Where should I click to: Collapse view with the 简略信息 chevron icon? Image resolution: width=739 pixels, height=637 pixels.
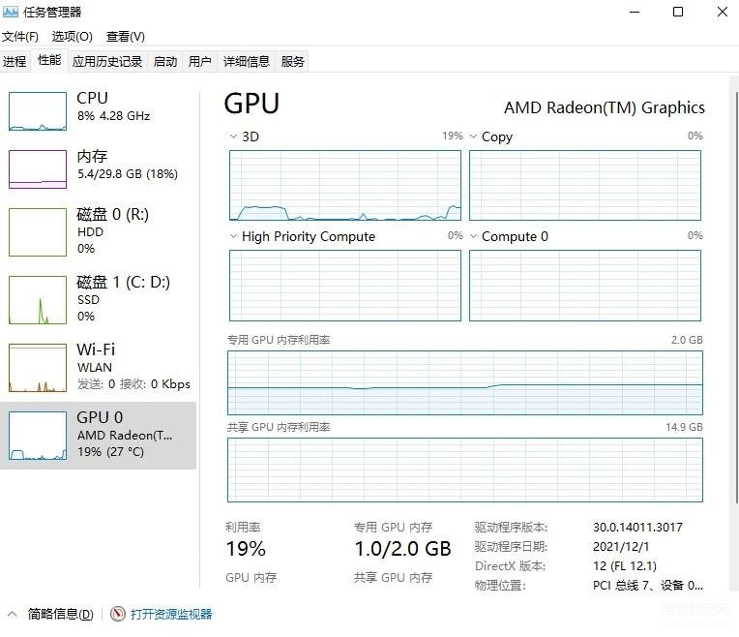click(x=13, y=614)
